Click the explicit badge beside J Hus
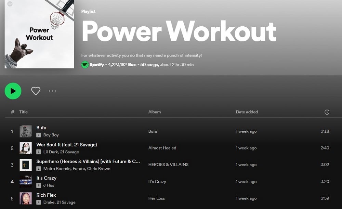The image size is (342, 209). click(39, 185)
